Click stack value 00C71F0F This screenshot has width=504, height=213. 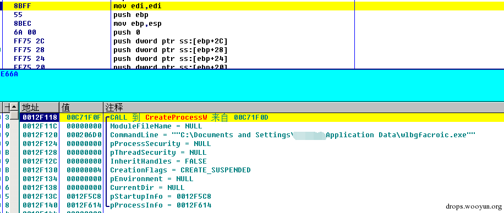(x=84, y=117)
